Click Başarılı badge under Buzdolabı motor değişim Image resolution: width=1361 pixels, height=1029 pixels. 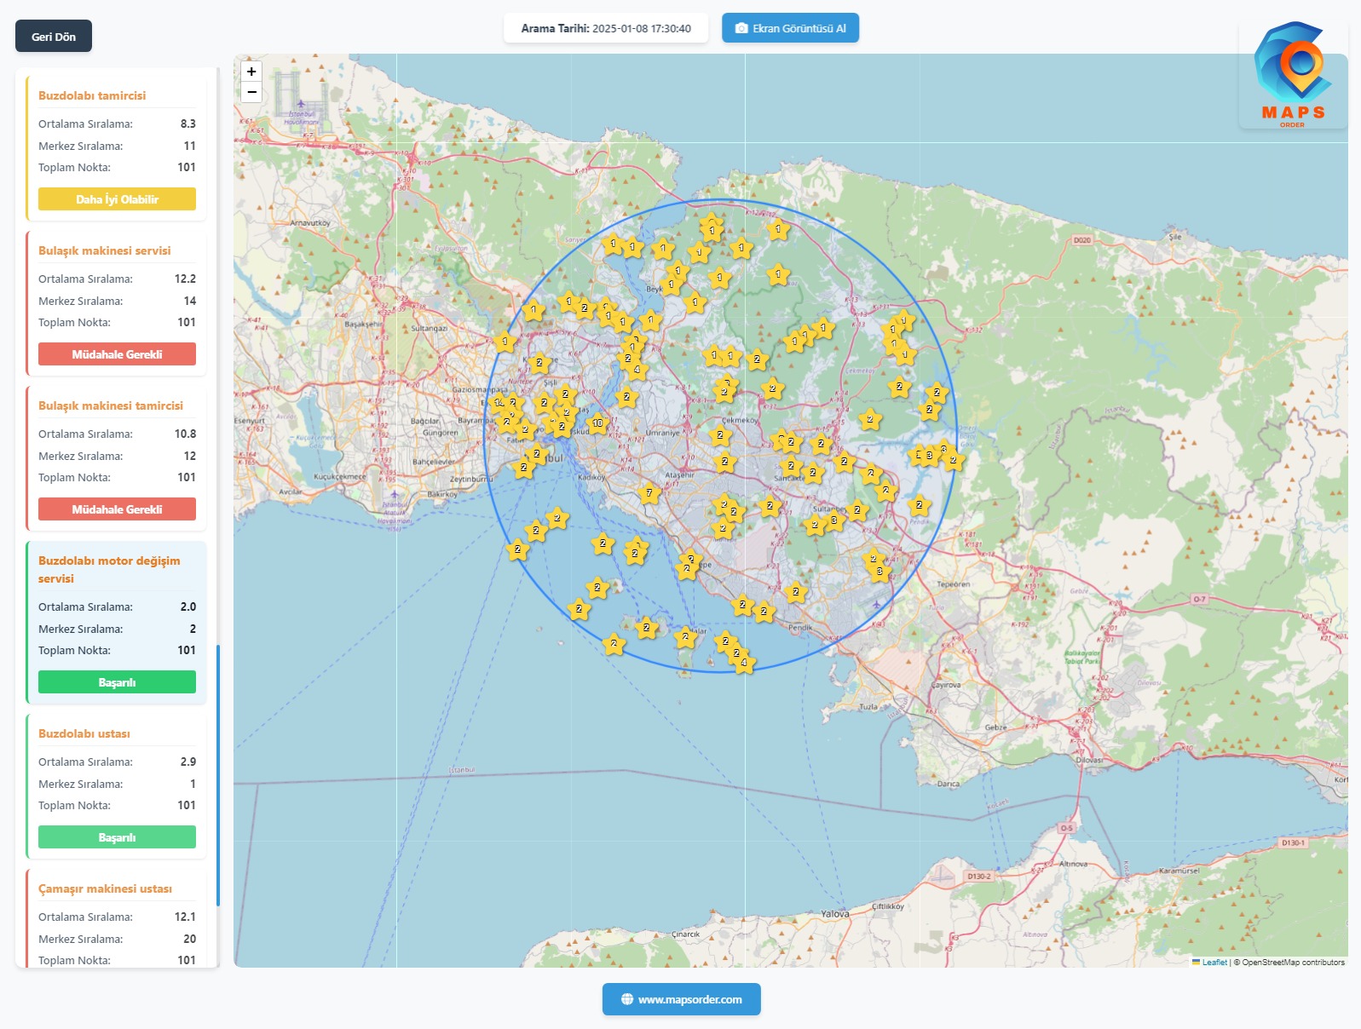point(117,682)
